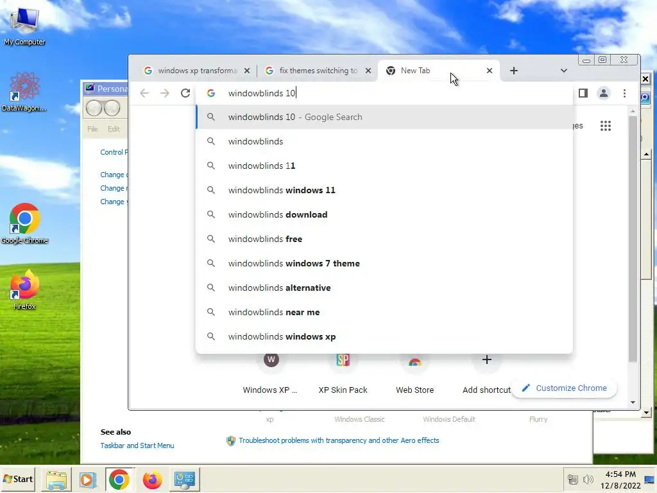Open file explorer from taskbar
Screen dimensions: 657x493
pyautogui.click(x=56, y=480)
